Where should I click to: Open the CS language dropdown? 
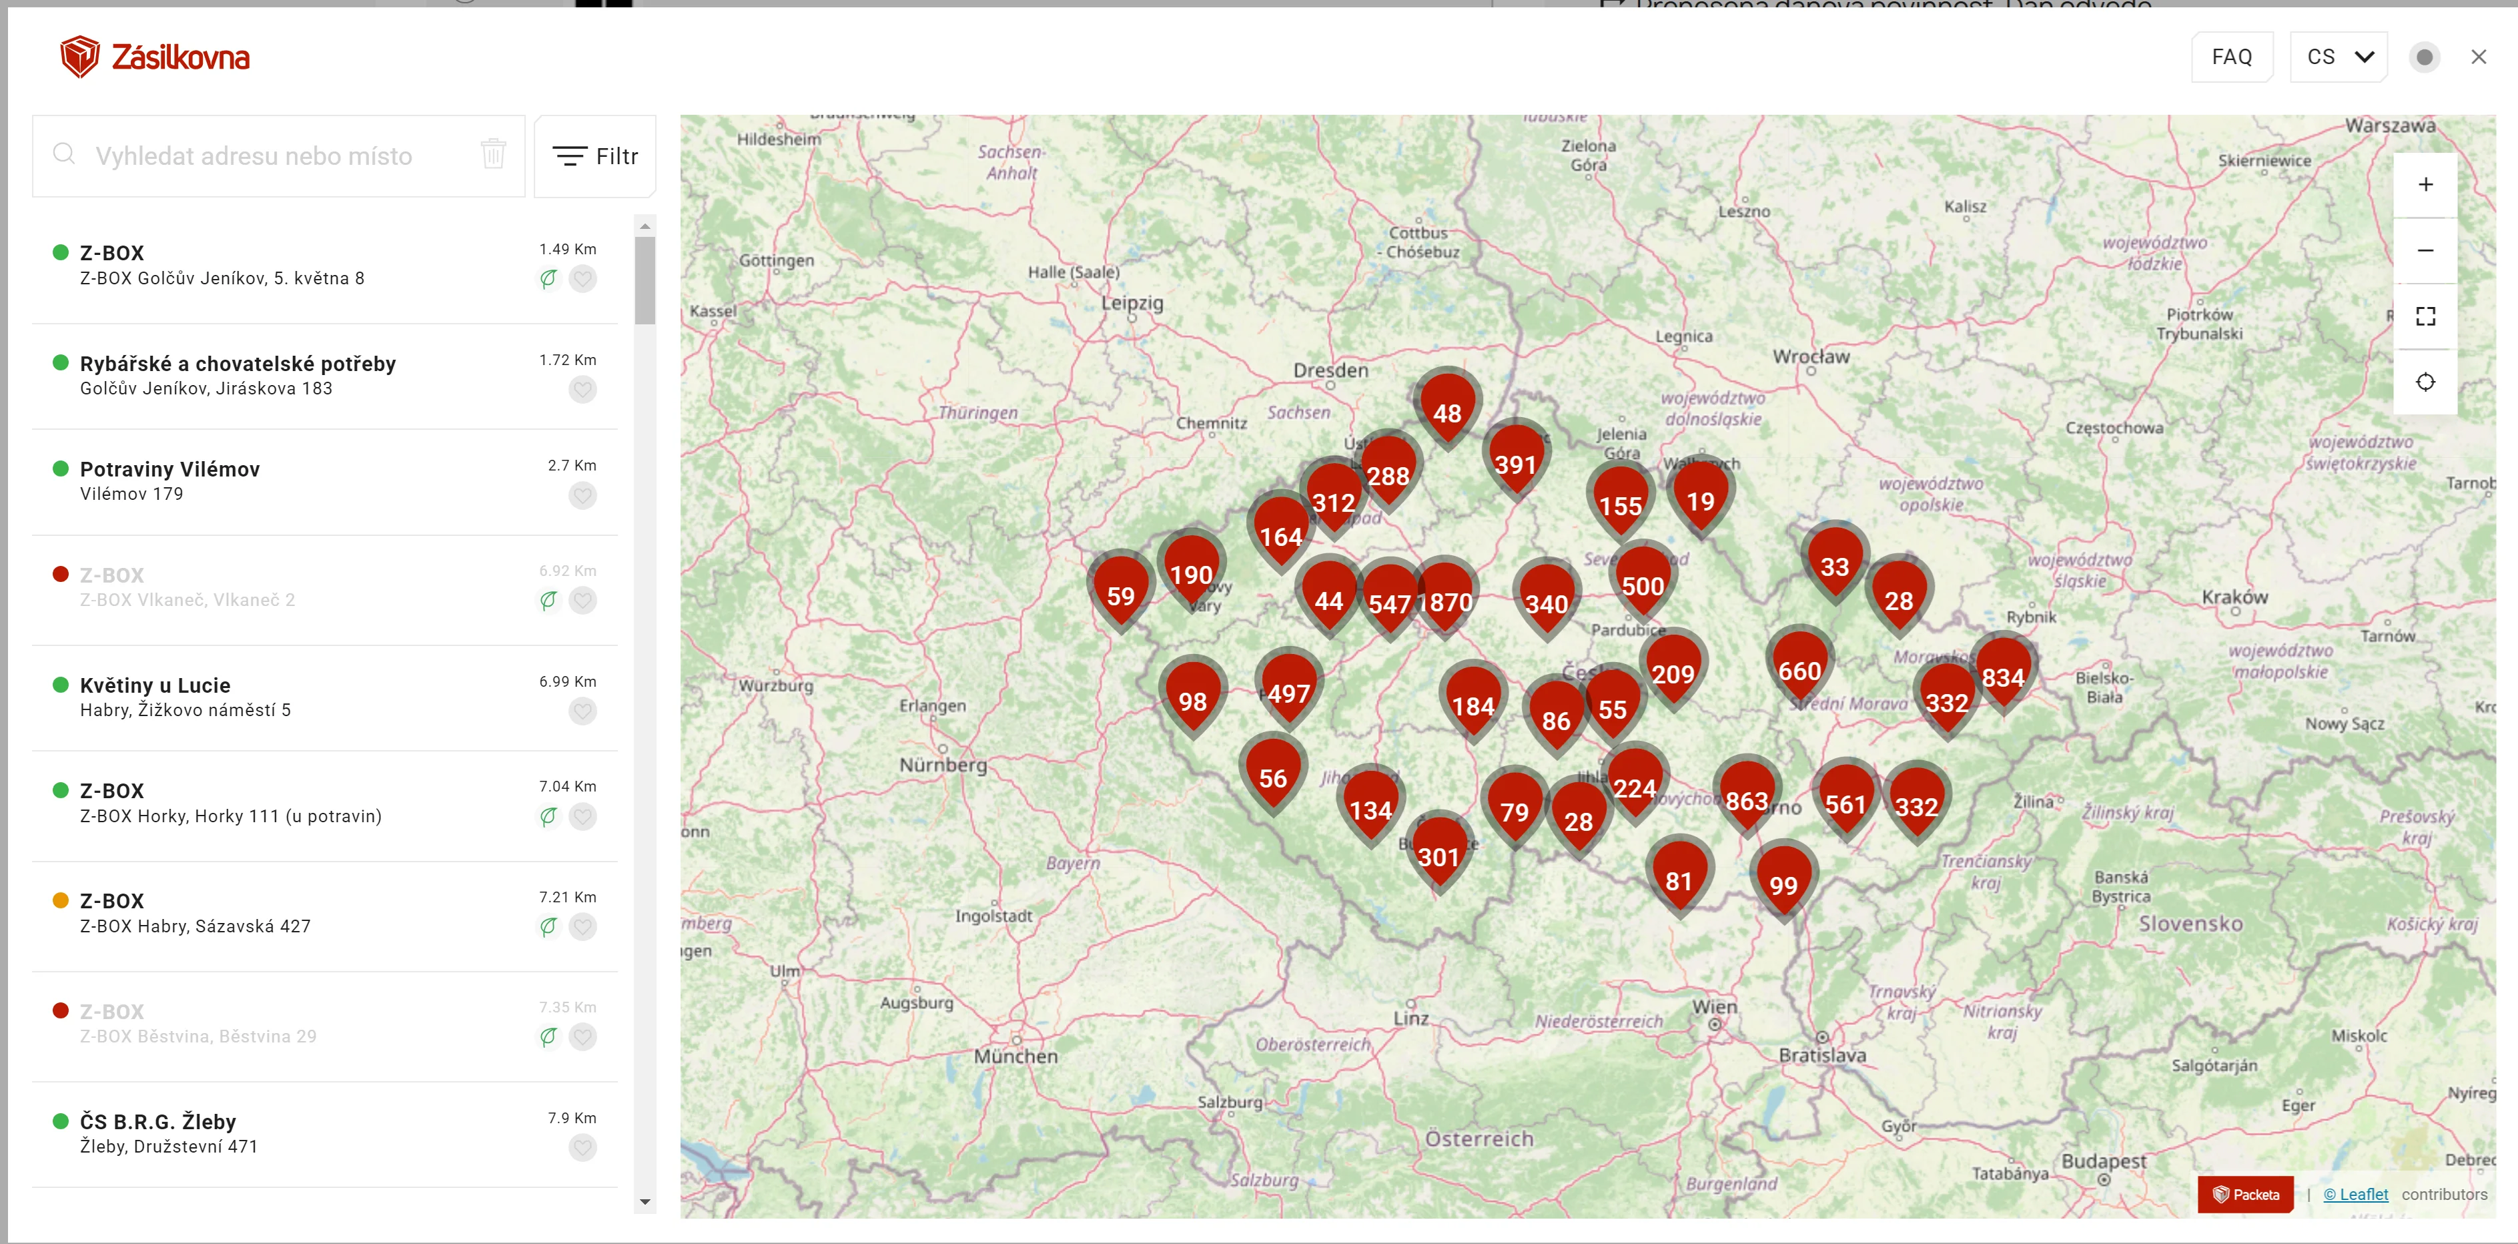coord(2338,57)
